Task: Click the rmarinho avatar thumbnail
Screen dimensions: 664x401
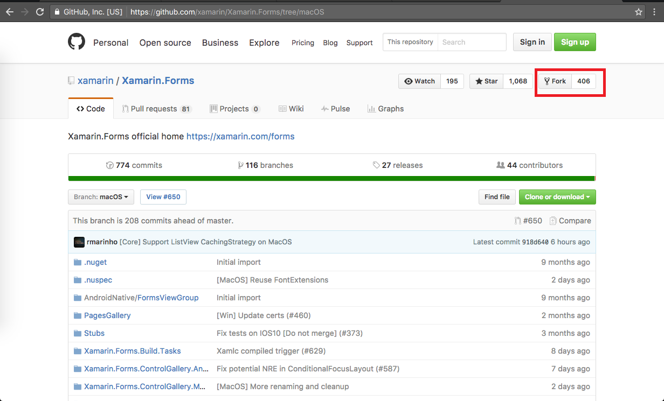Action: [79, 242]
